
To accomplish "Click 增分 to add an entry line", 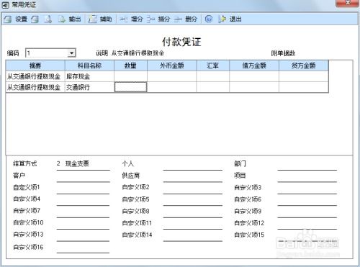I will [x=131, y=19].
